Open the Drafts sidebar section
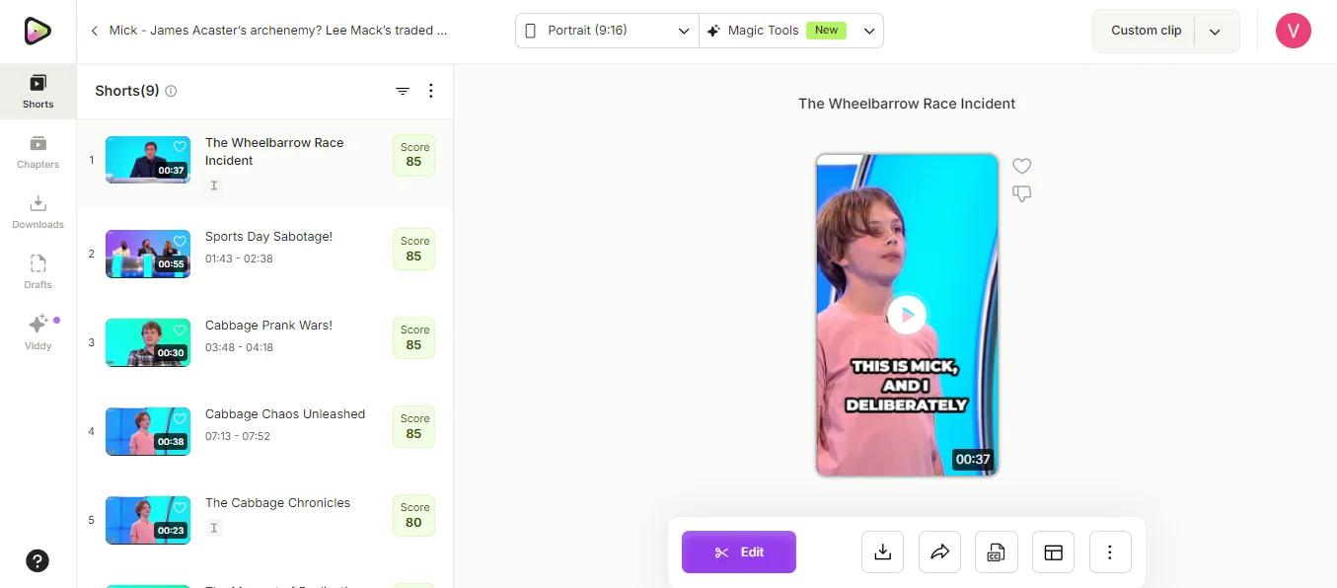 coord(37,272)
